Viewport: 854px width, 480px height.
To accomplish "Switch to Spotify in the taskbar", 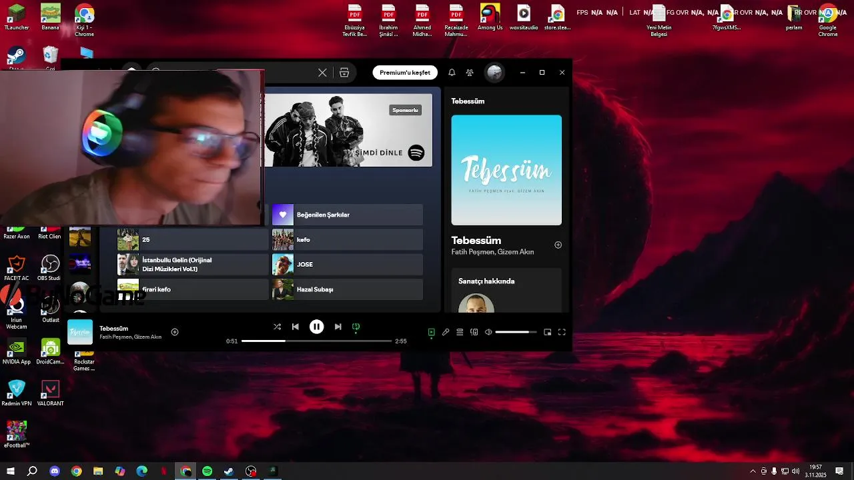I will click(x=207, y=471).
